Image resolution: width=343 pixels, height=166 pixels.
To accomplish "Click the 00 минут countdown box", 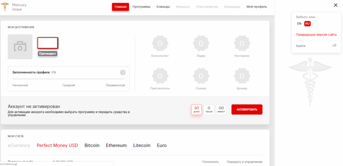I will tap(221, 110).
